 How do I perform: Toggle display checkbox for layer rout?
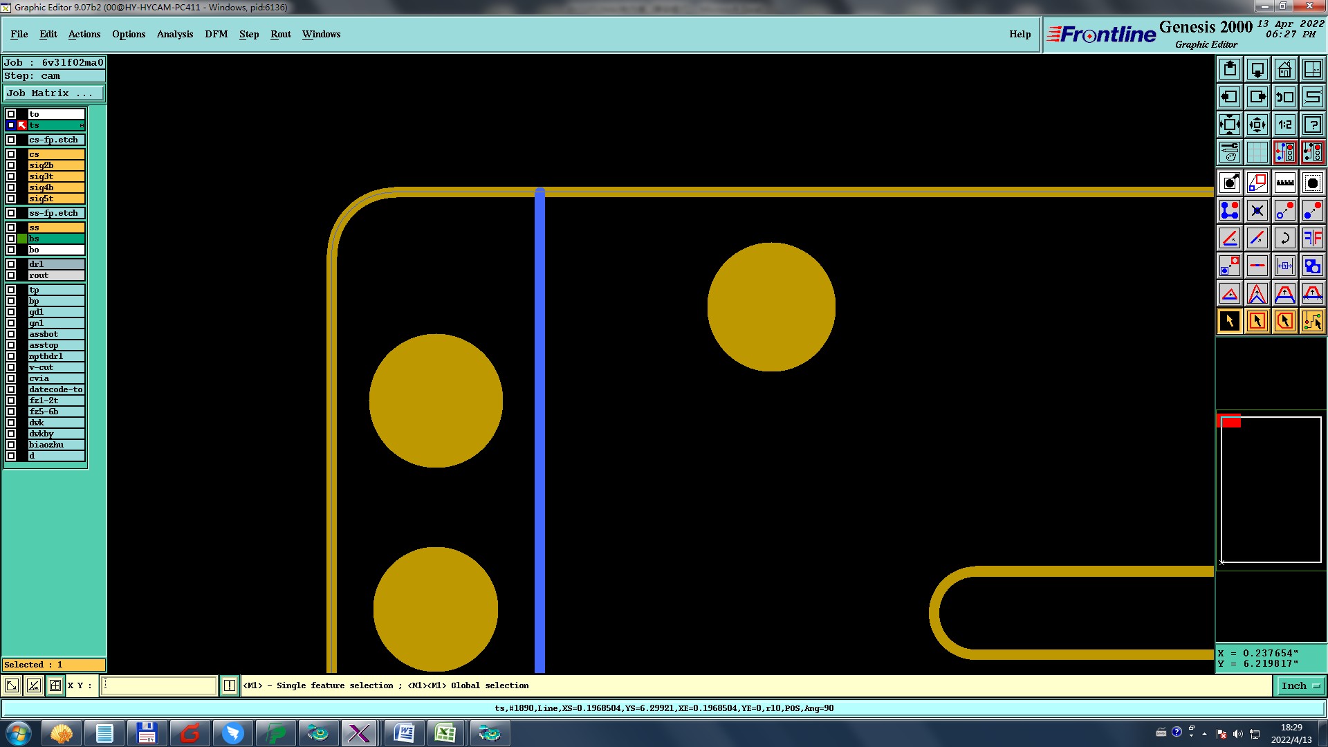pyautogui.click(x=11, y=275)
